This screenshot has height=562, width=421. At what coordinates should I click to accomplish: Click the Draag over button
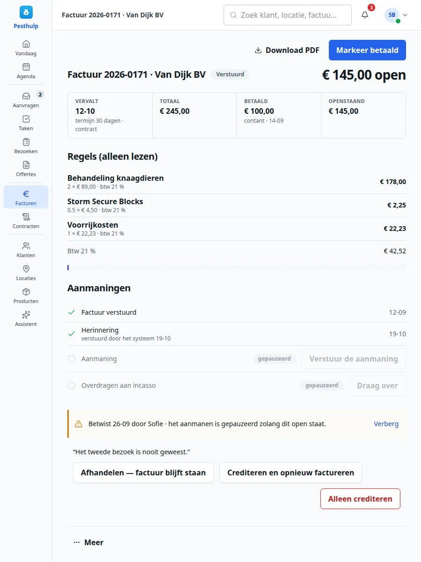click(377, 385)
